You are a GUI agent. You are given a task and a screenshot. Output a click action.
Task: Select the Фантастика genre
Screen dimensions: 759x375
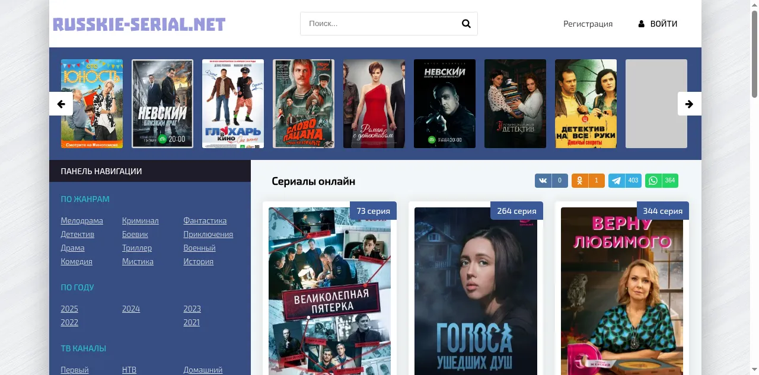point(205,220)
